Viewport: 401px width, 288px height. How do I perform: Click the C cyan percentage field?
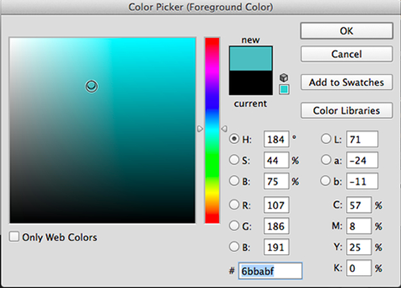(x=358, y=205)
